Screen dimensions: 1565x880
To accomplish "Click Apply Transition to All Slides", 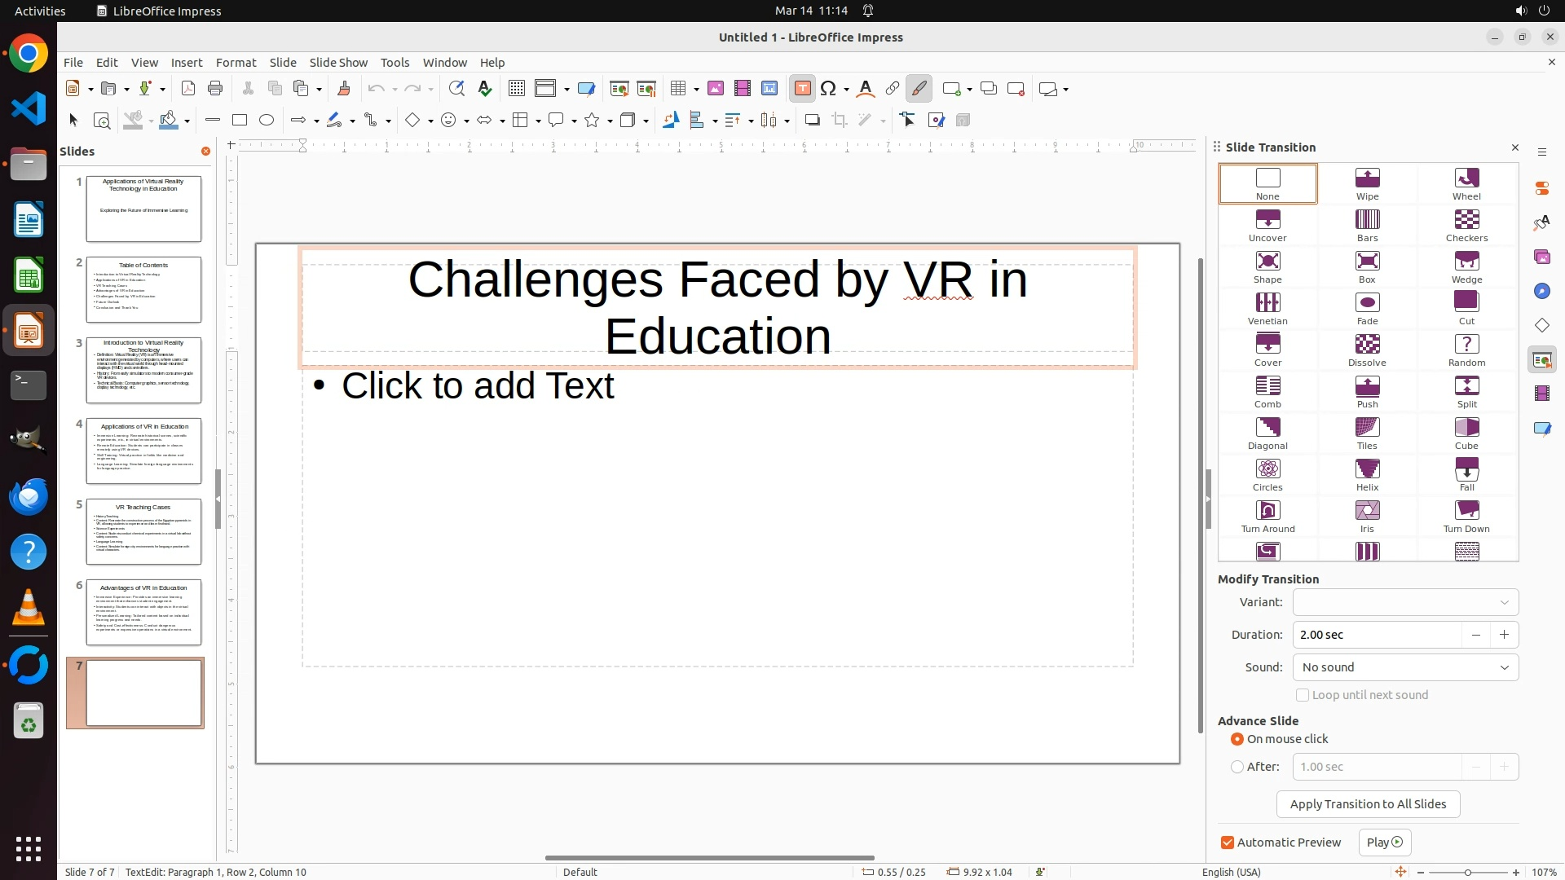I will pos(1368,804).
